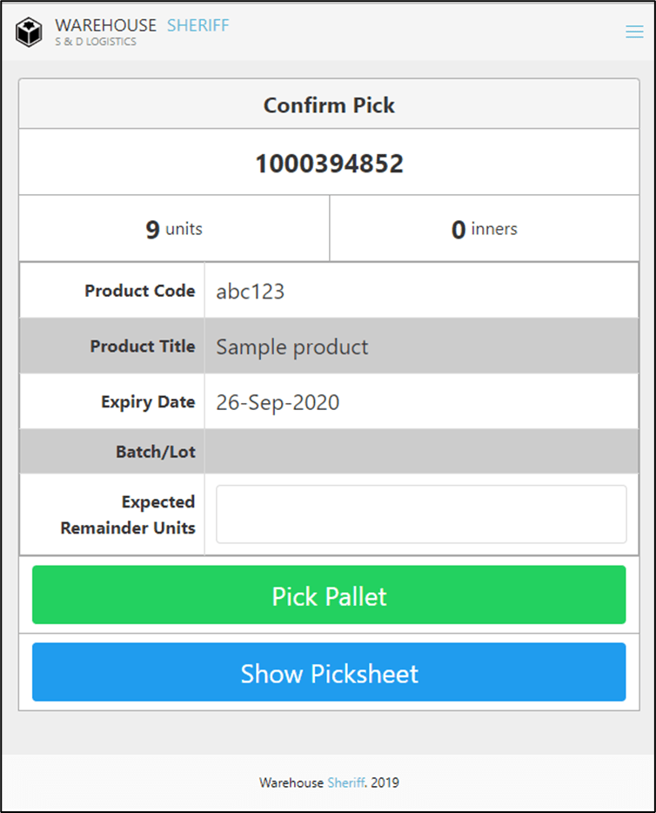Click the Product Title label
656x813 pixels.
[142, 346]
